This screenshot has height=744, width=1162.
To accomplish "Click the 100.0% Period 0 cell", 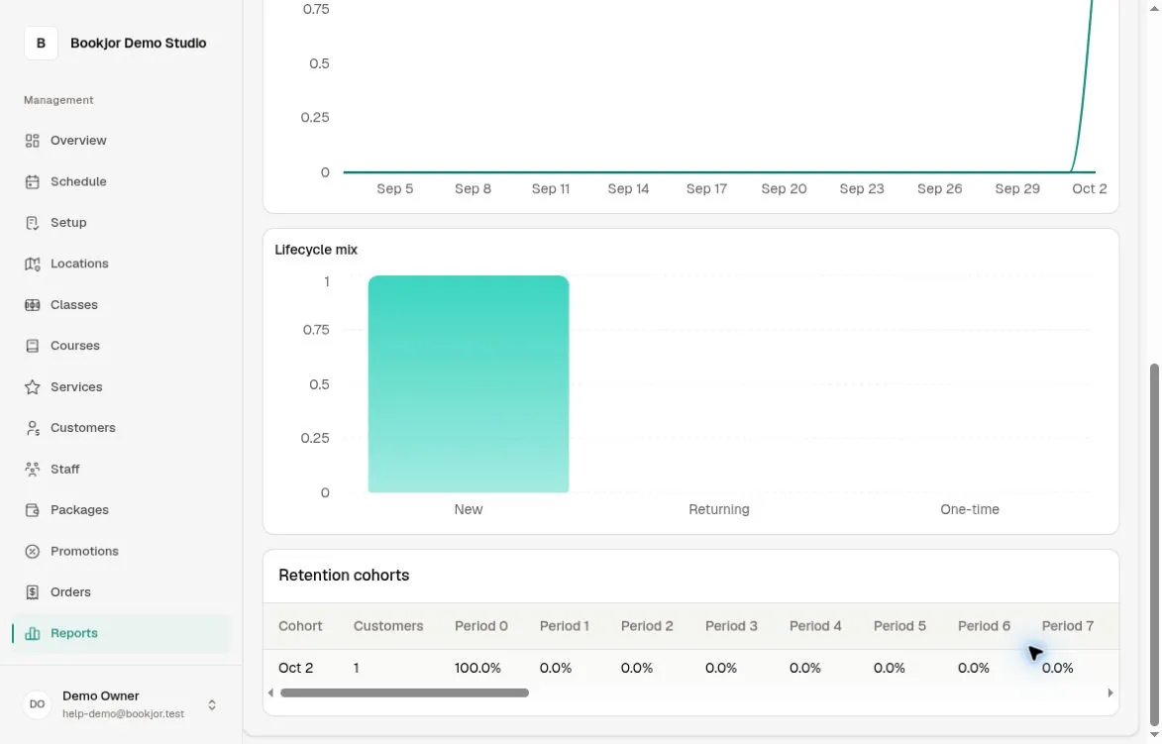I will (x=478, y=669).
